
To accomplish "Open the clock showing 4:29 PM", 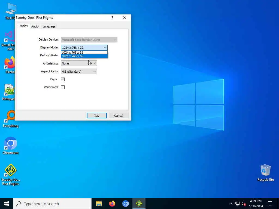I will tap(256, 204).
